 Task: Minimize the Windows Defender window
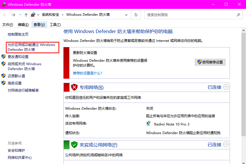[213, 4]
